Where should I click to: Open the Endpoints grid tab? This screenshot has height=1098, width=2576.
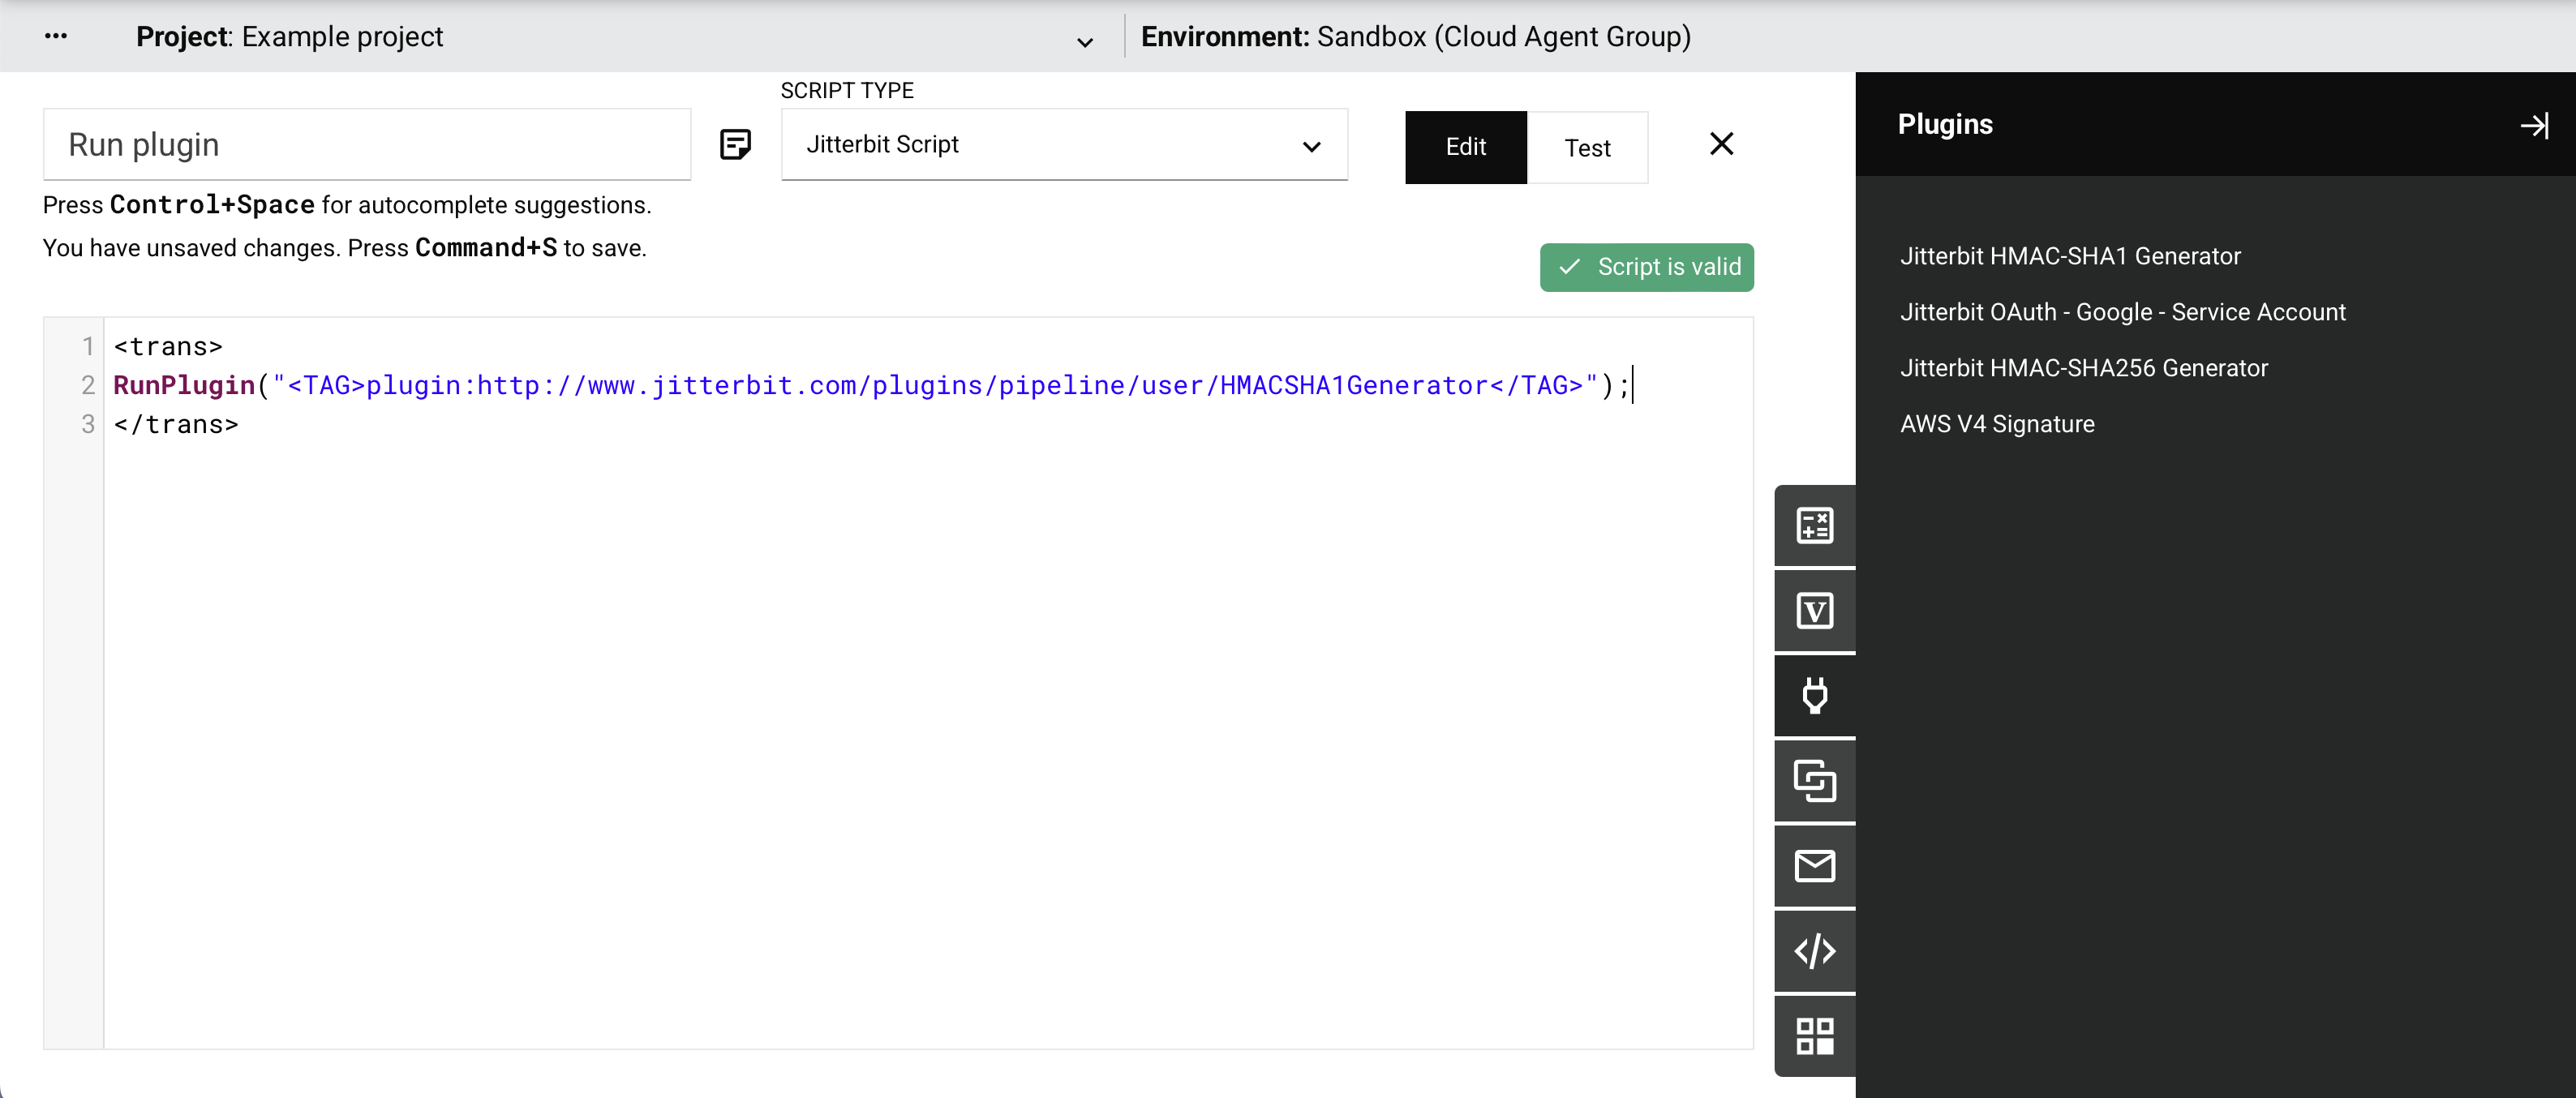click(1814, 1036)
